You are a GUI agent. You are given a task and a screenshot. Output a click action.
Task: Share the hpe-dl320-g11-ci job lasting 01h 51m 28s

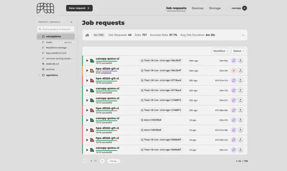click(x=240, y=130)
